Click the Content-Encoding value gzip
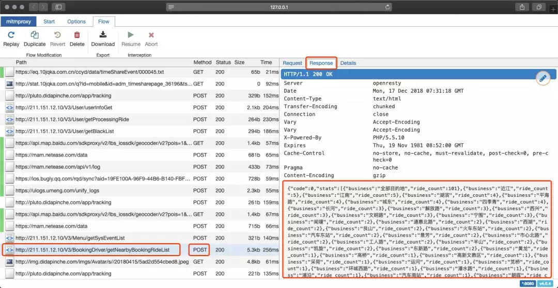Image resolution: width=558 pixels, height=288 pixels. tap(379, 175)
